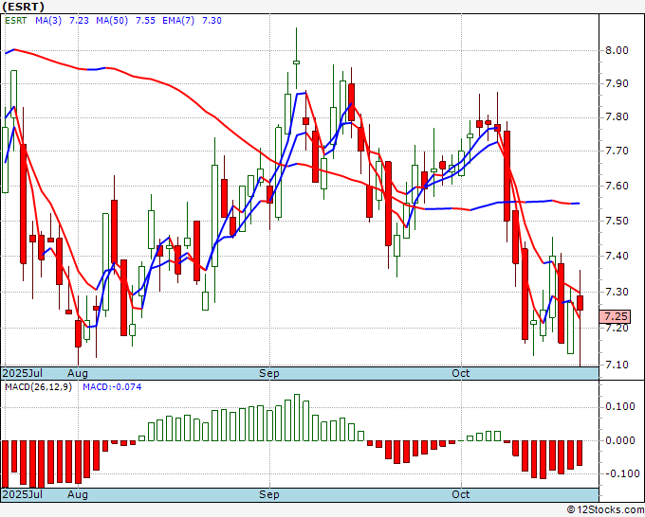This screenshot has height=517, width=645.
Task: Click the Aug label on MACD axis
Action: click(78, 494)
